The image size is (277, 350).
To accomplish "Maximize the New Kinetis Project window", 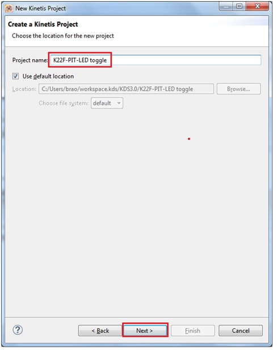I will [x=240, y=6].
